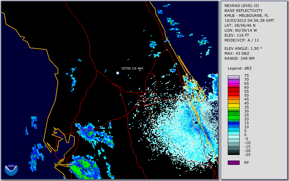Click the yellow 35-40 dBZ legend band
This screenshot has width=289, height=181.
coord(233,105)
